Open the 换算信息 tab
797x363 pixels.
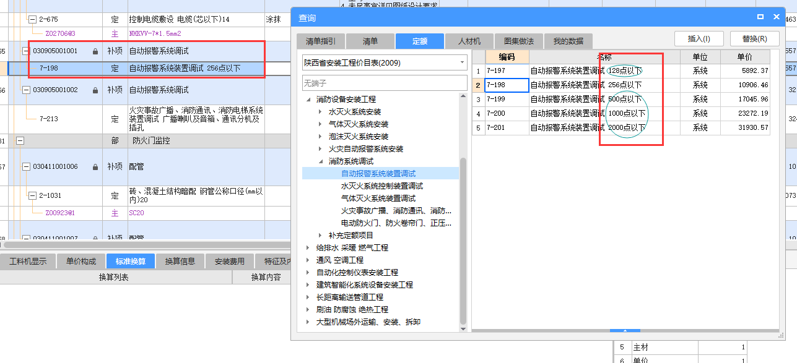tap(180, 262)
